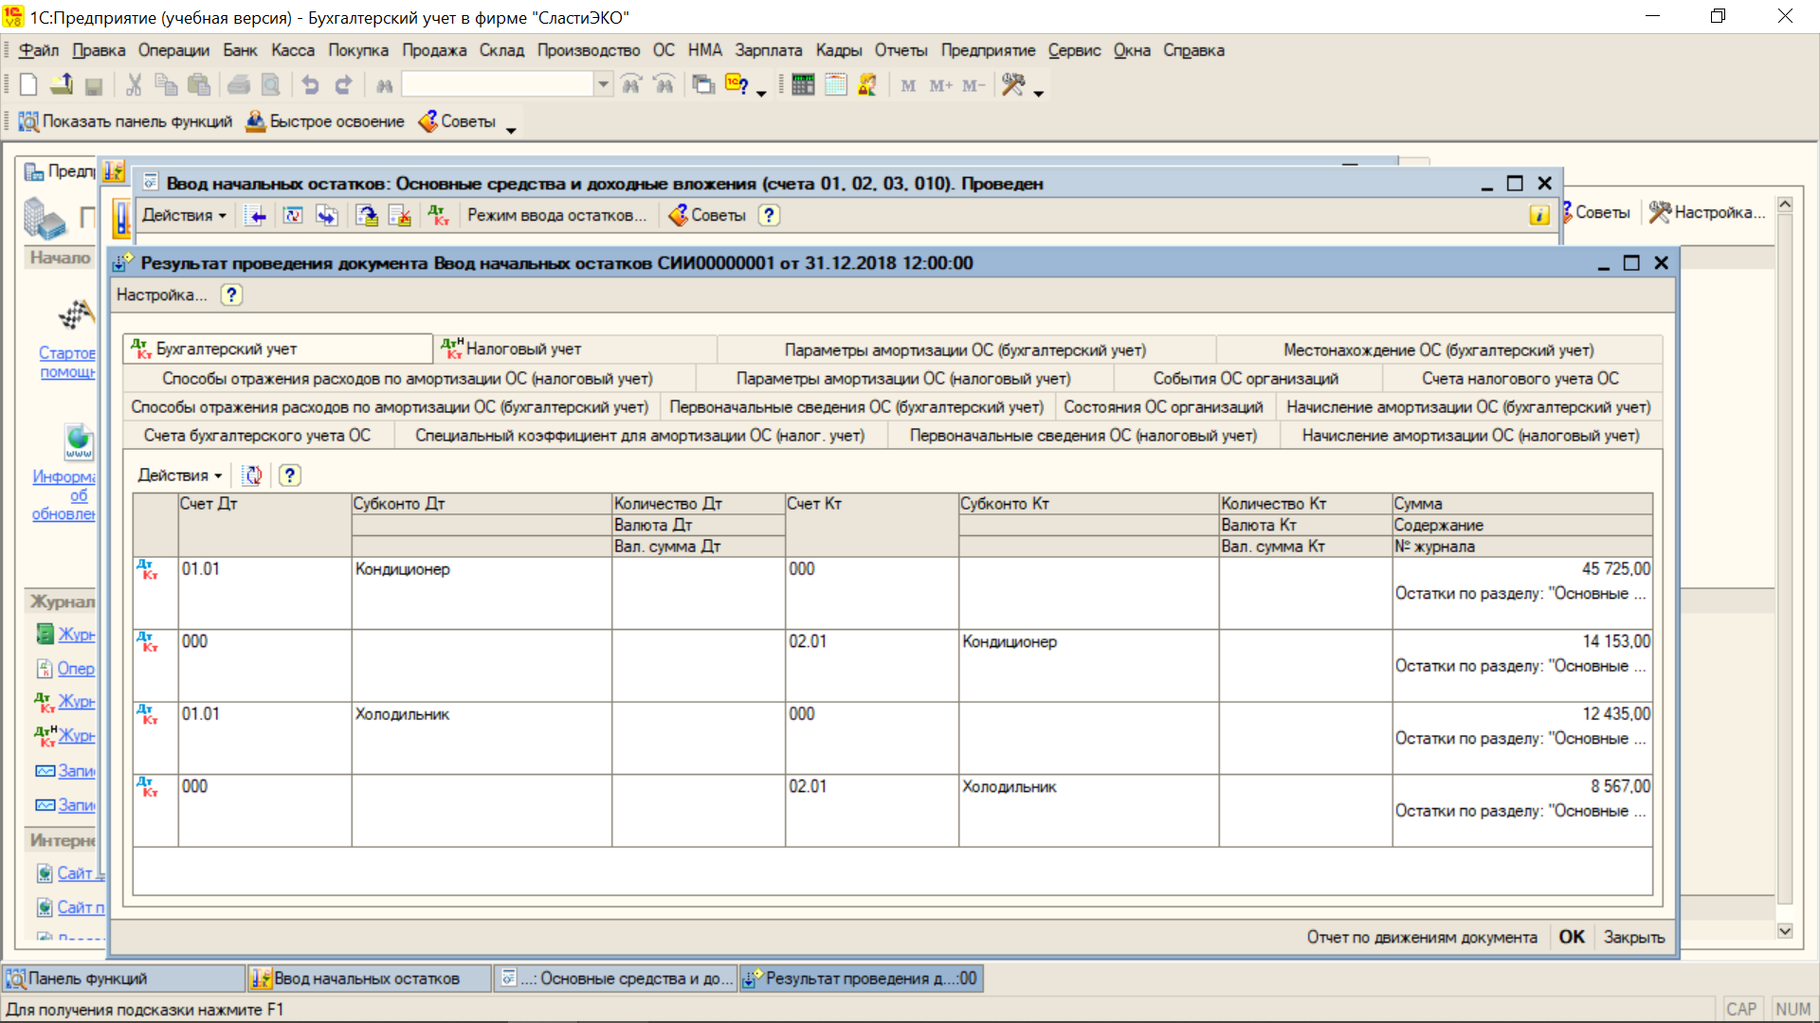This screenshot has height=1023, width=1820.
Task: Open the Зарплата menu
Action: [768, 50]
